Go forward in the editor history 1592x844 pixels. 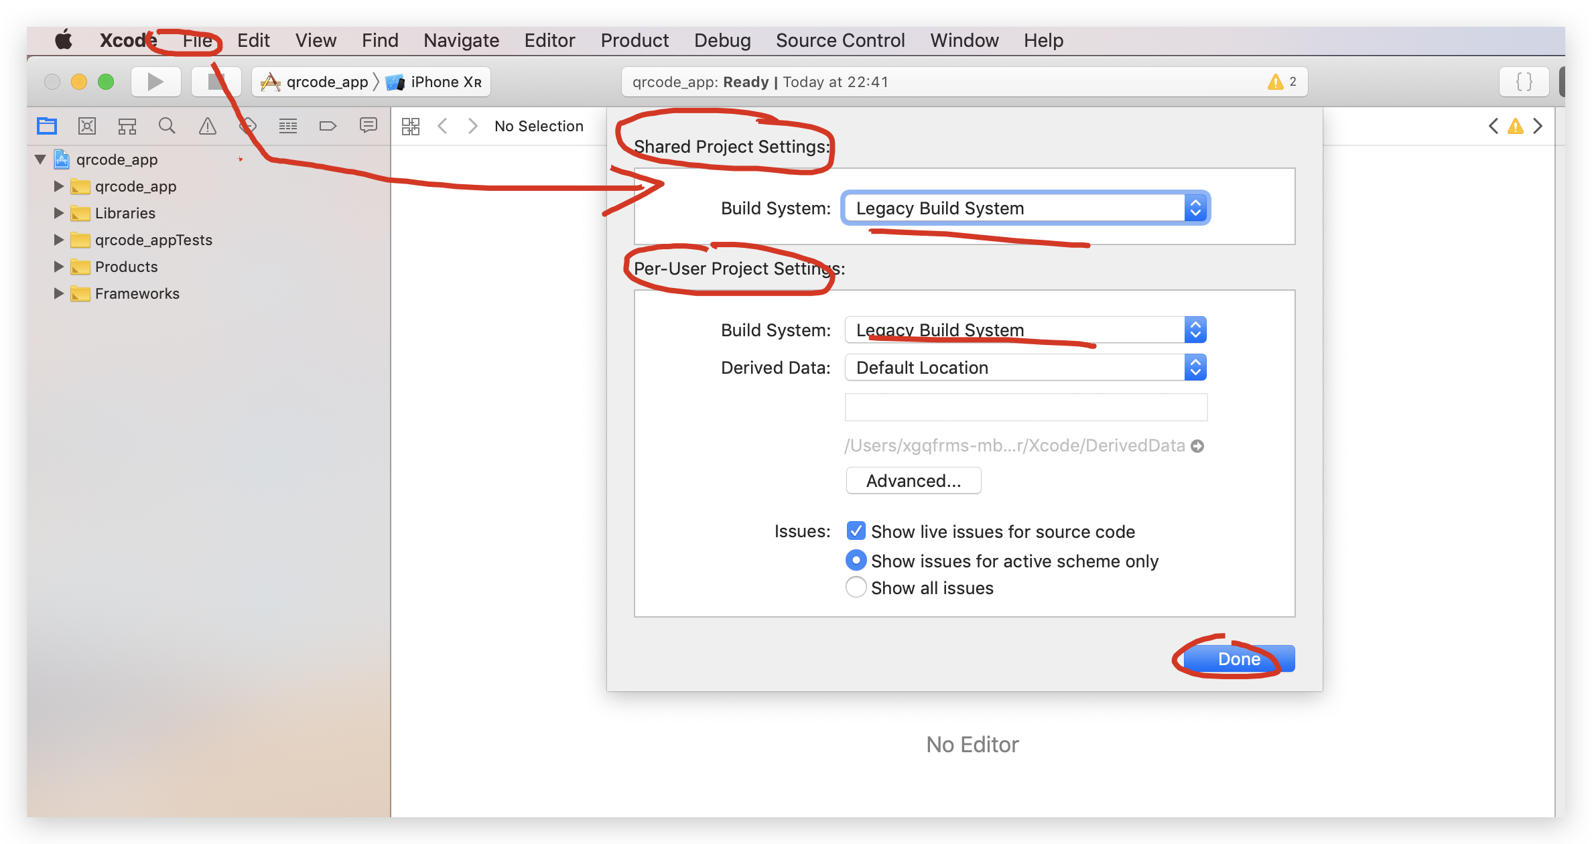473,126
